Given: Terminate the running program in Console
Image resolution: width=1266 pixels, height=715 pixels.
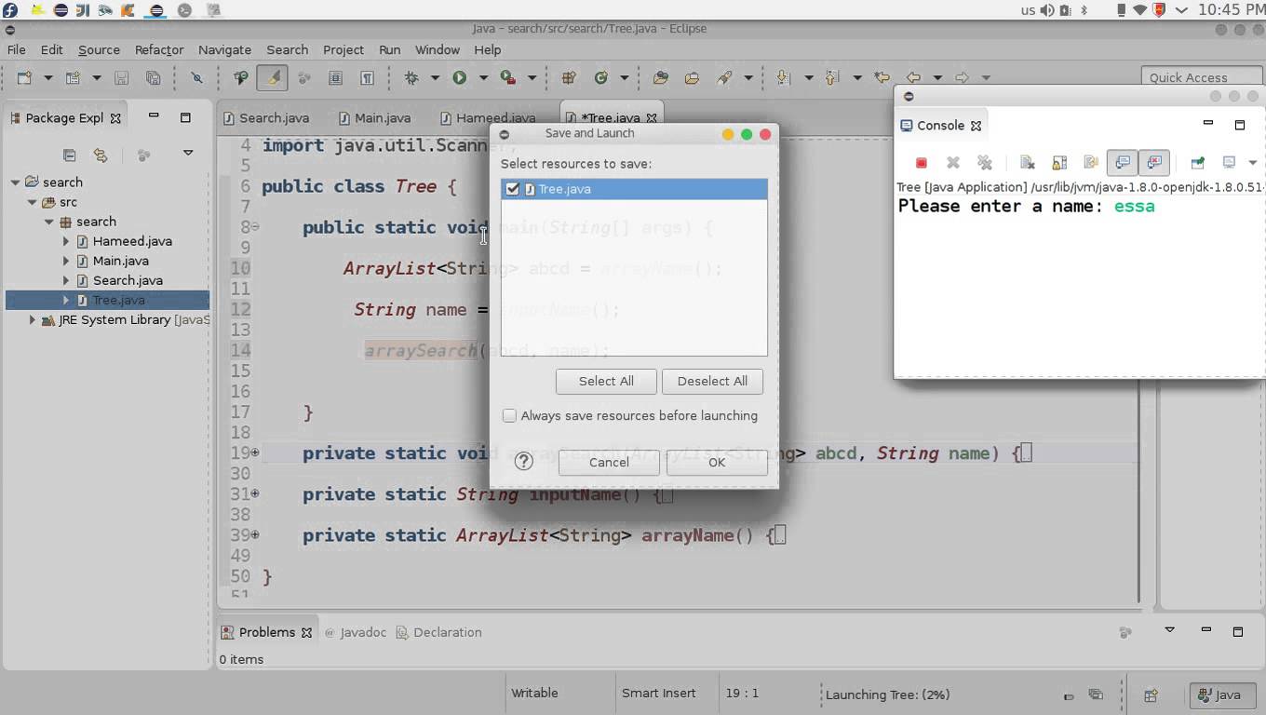Looking at the screenshot, I should point(921,162).
